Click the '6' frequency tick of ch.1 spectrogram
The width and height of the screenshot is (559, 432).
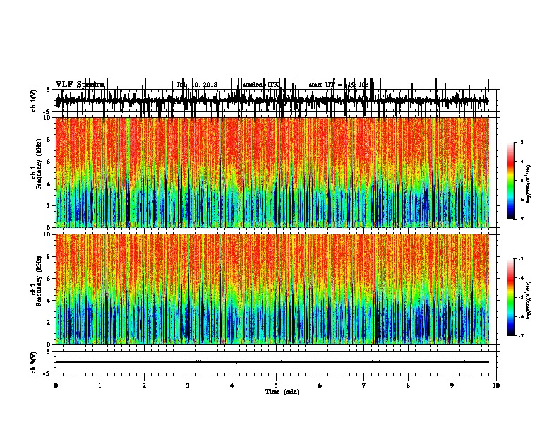[49, 162]
